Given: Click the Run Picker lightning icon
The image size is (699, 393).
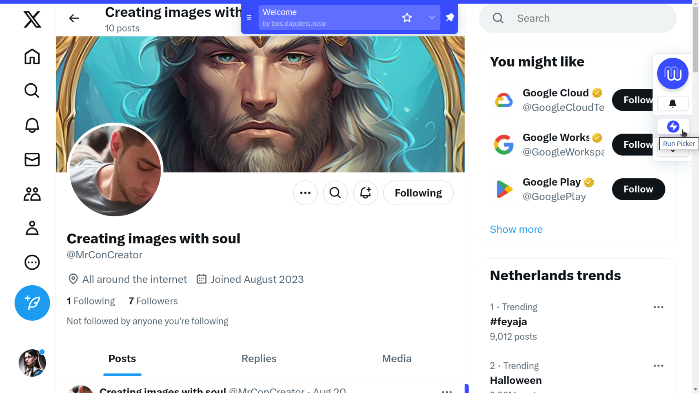Looking at the screenshot, I should click(673, 127).
